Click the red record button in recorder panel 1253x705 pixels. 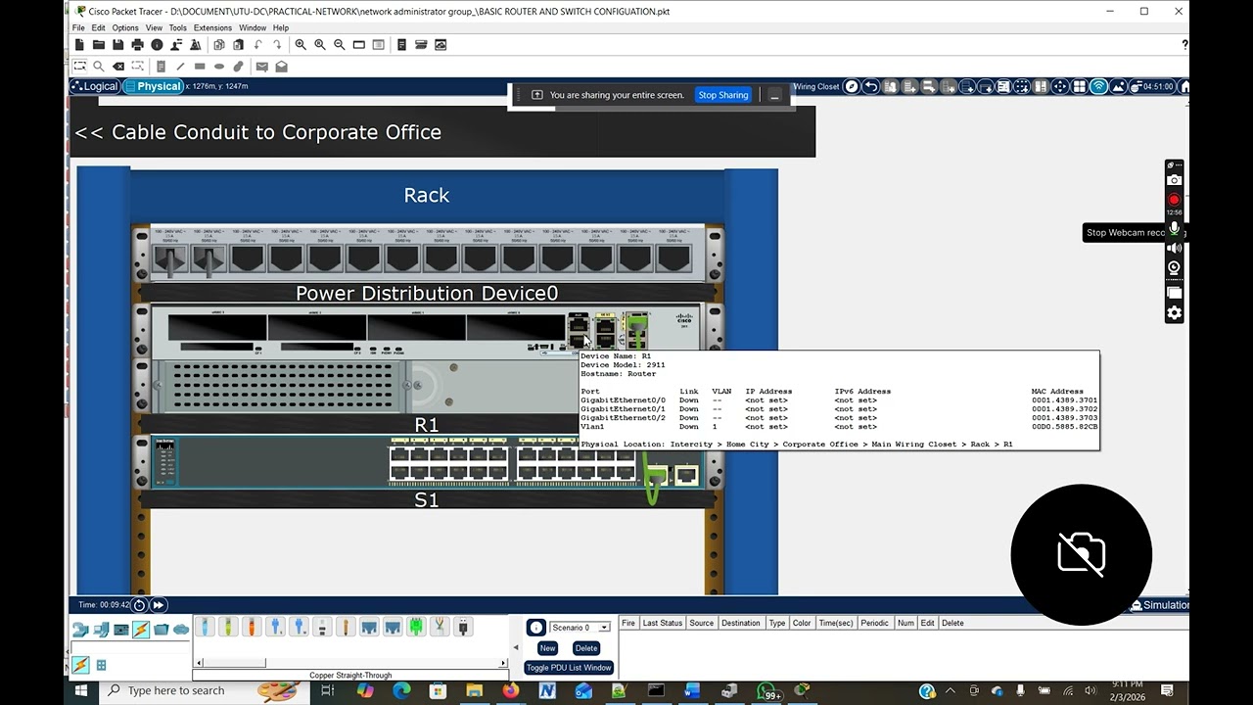pos(1174,200)
